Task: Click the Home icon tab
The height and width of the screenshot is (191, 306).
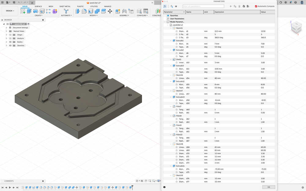Action: click(32, 2)
